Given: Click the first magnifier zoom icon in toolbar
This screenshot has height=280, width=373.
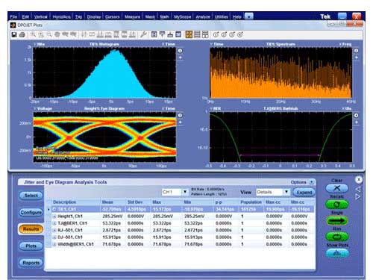Looking at the screenshot, I should click(x=33, y=34).
